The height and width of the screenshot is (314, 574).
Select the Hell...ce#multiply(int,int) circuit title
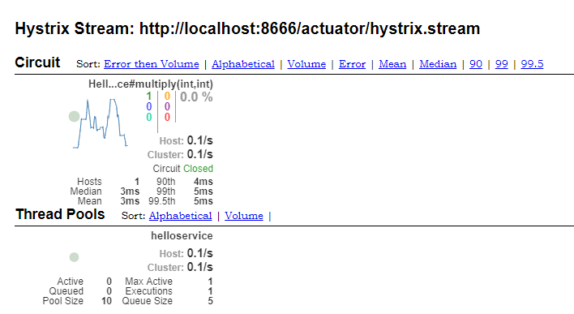pos(151,84)
